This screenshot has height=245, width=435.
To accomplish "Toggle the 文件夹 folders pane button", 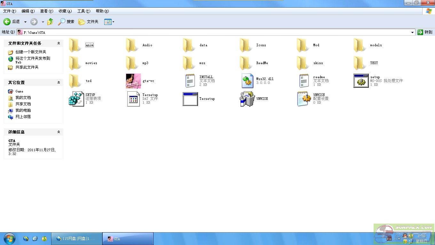I will (x=89, y=22).
